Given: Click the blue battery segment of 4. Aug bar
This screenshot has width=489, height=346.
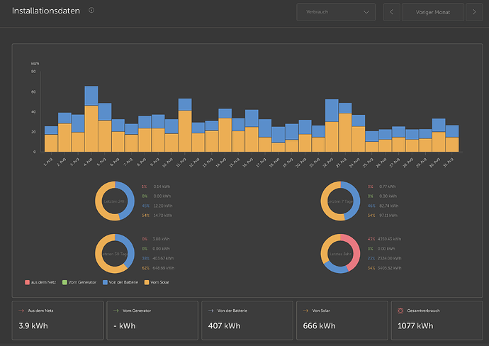Looking at the screenshot, I should pyautogui.click(x=91, y=96).
